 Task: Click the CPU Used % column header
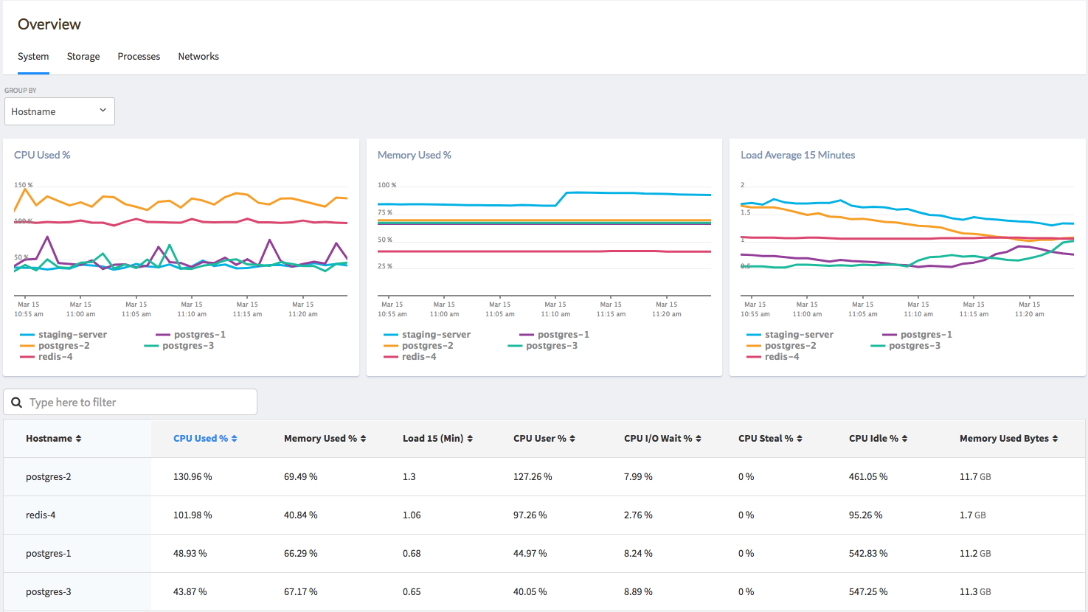(x=201, y=439)
